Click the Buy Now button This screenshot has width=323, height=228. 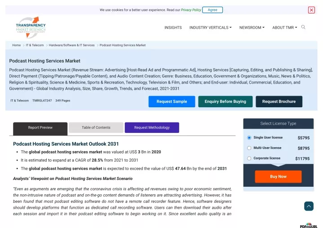[278, 176]
